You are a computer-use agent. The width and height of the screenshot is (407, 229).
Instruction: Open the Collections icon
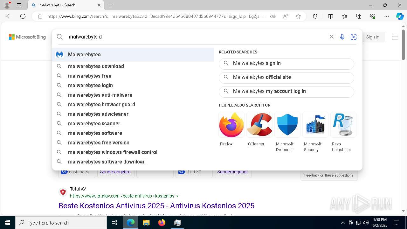(x=359, y=16)
